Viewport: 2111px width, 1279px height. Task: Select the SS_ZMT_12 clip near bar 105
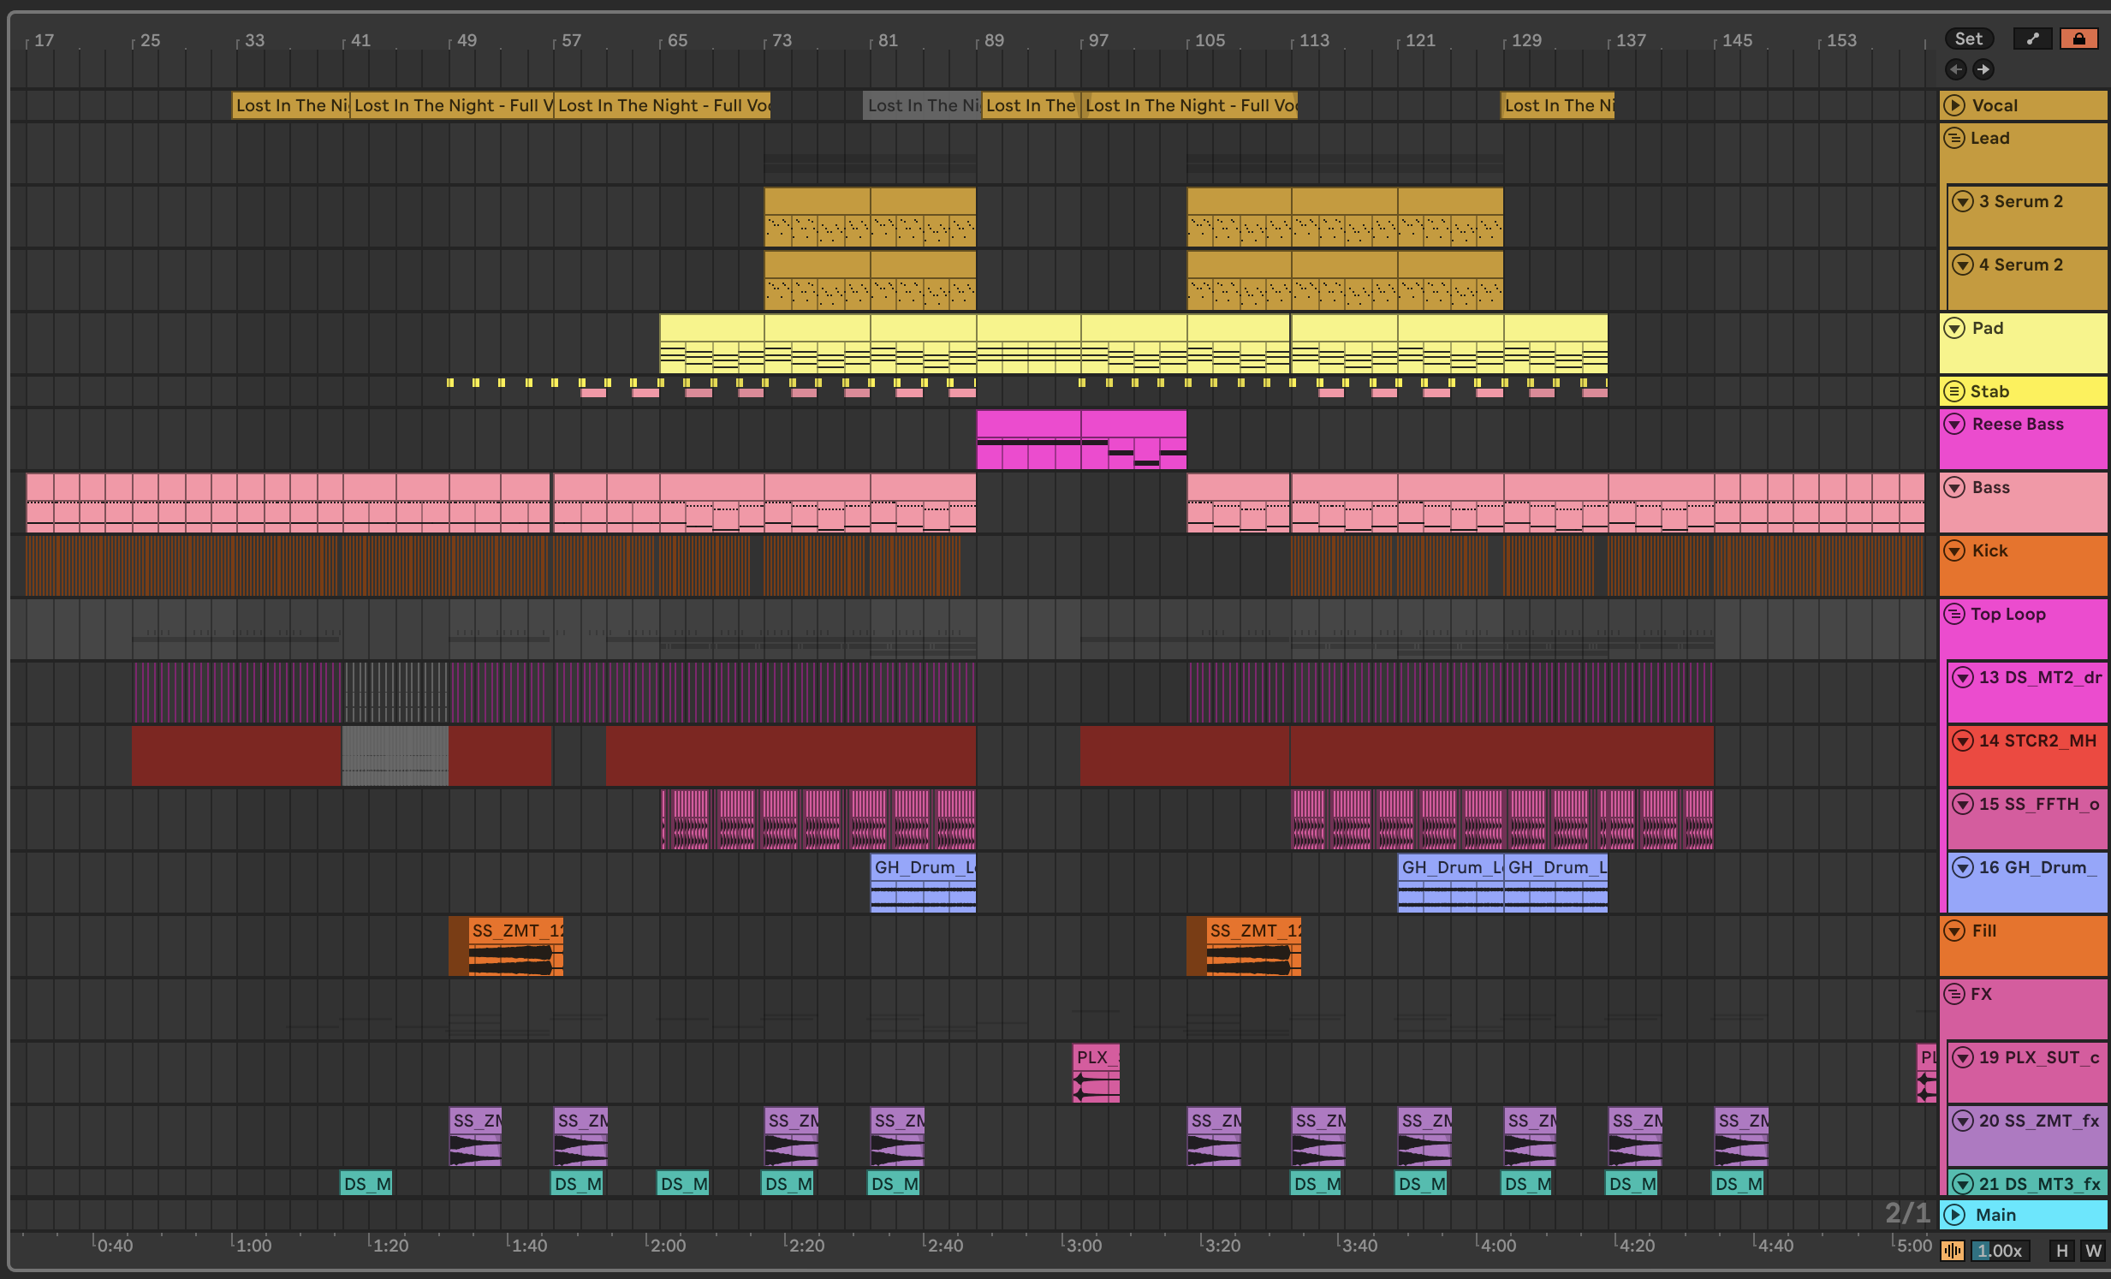click(1253, 947)
